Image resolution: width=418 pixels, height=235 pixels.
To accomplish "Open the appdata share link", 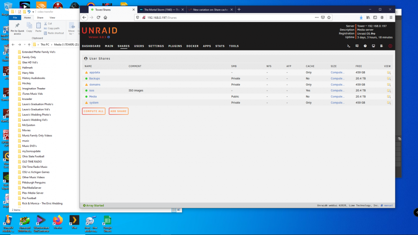I will pyautogui.click(x=94, y=72).
